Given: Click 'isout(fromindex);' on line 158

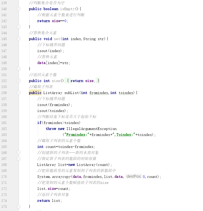Looking at the screenshot, I should [55, 105].
